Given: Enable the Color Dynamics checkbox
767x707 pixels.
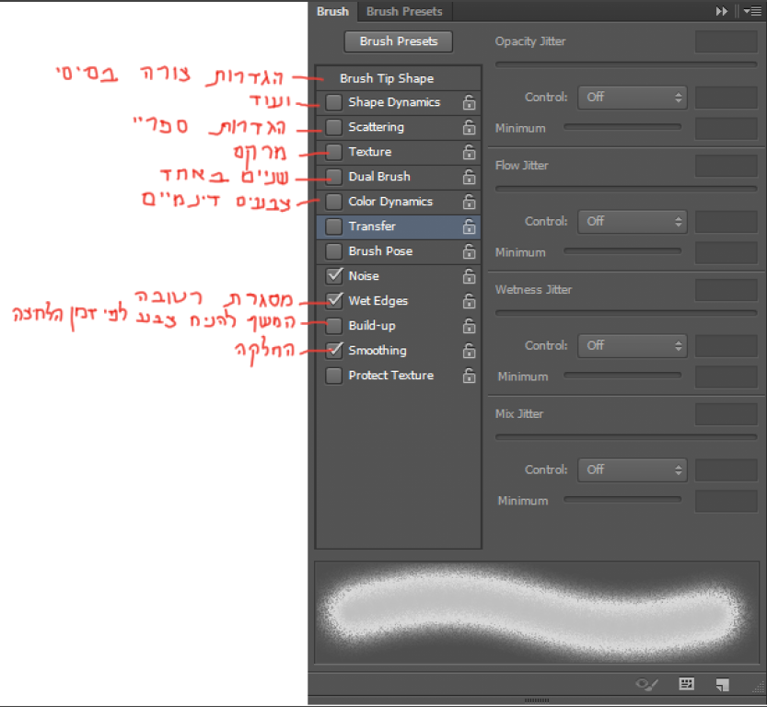Looking at the screenshot, I should [x=333, y=202].
